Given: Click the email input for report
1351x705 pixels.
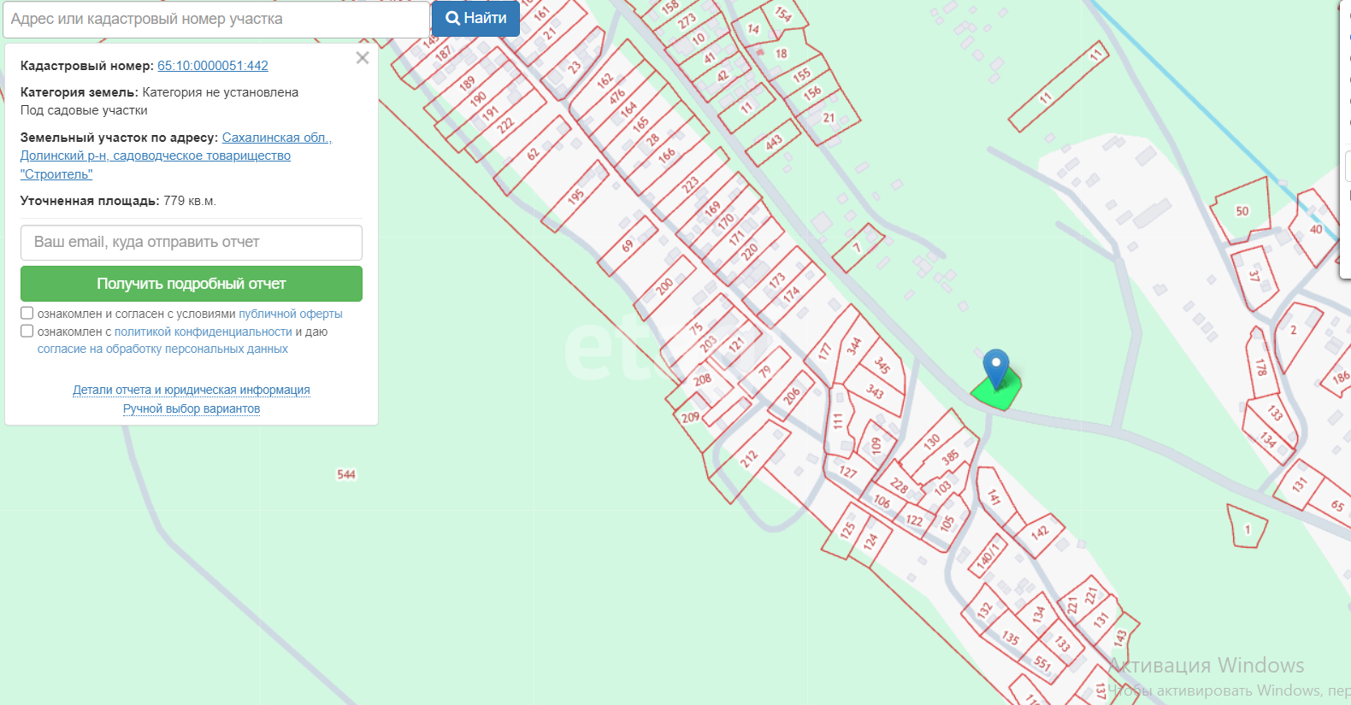Looking at the screenshot, I should [x=192, y=243].
